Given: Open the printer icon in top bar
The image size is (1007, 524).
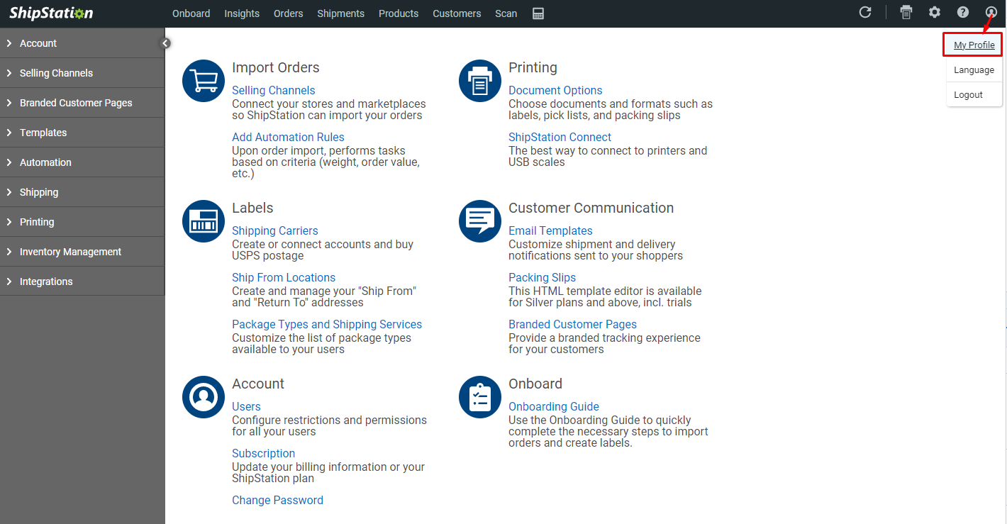Looking at the screenshot, I should point(906,12).
